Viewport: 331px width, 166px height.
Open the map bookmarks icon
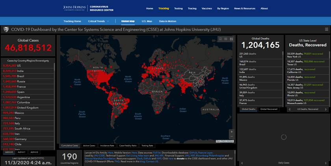click(220, 39)
